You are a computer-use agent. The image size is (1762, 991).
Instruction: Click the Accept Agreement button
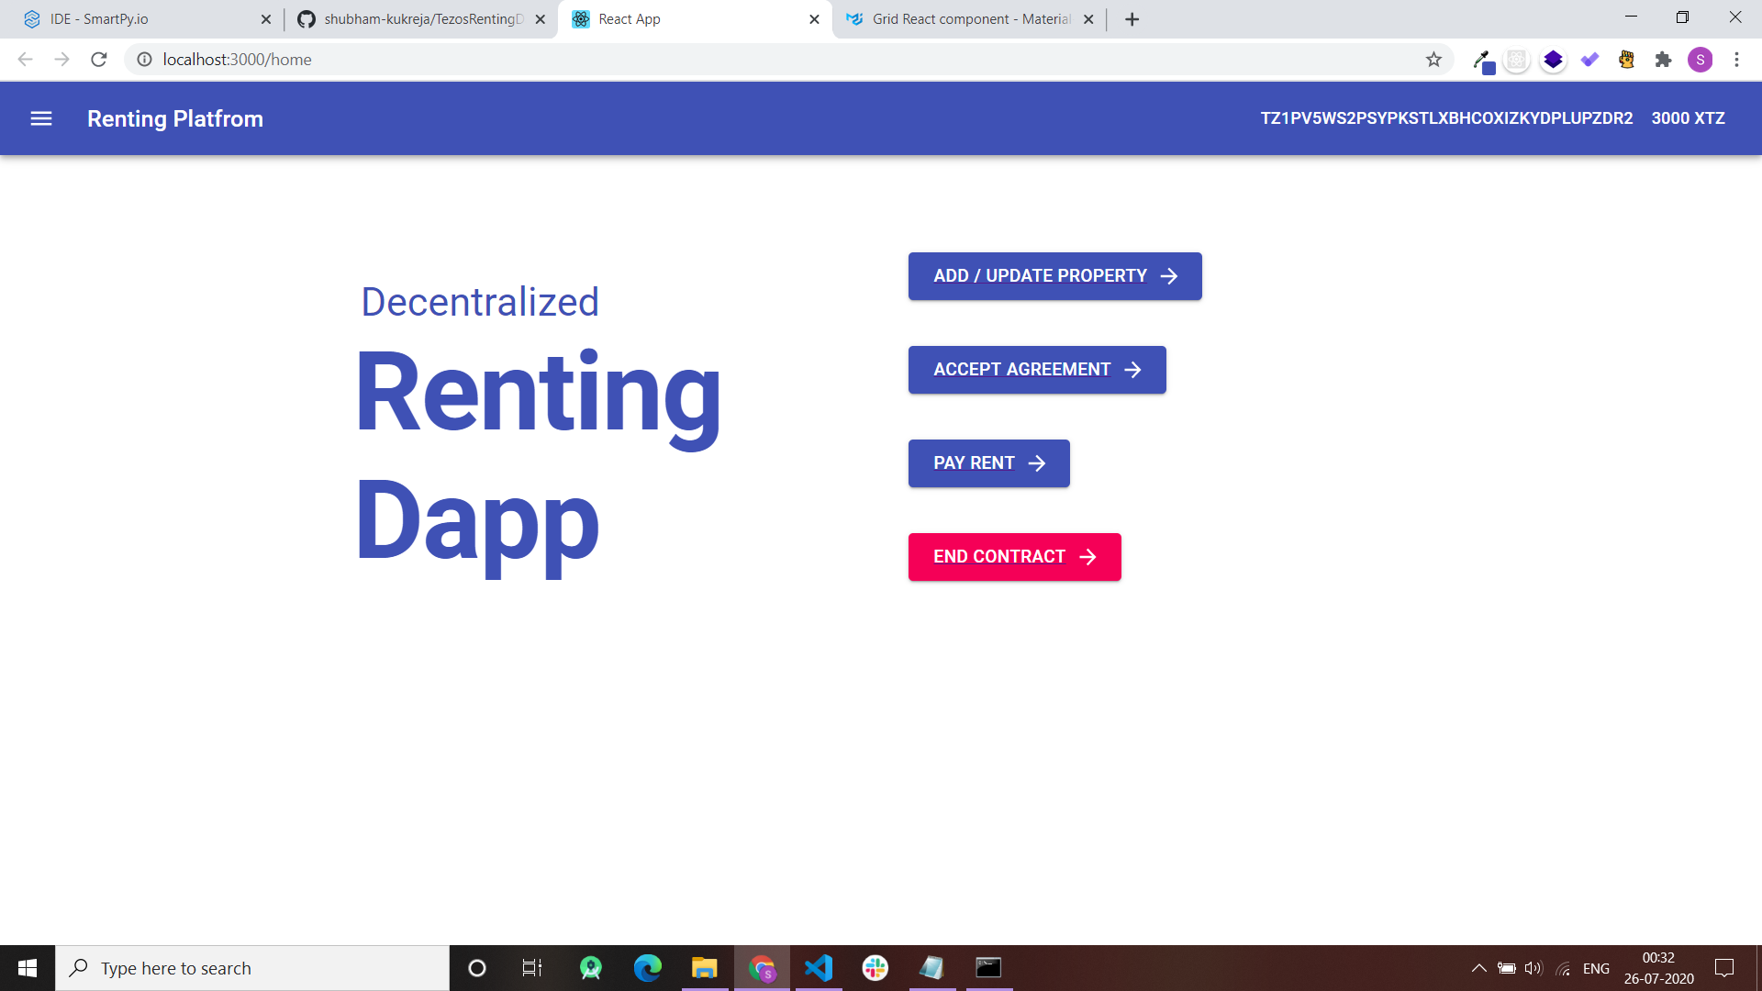[x=1036, y=370]
